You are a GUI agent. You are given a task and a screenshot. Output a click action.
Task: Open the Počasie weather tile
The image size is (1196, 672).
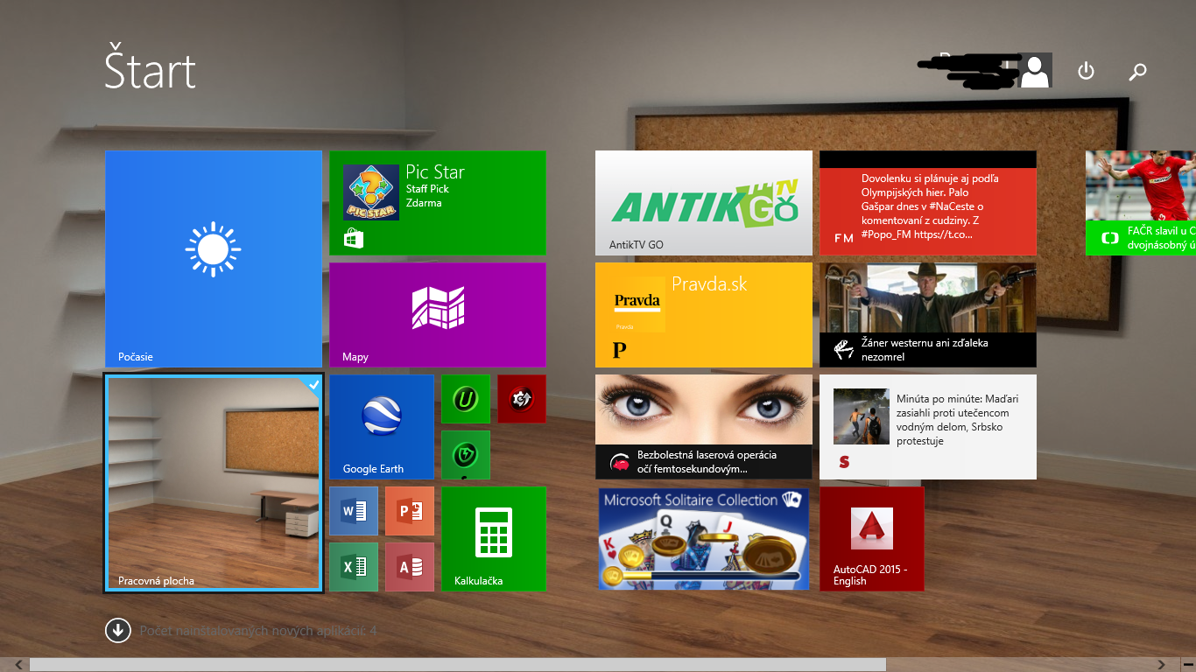point(214,259)
